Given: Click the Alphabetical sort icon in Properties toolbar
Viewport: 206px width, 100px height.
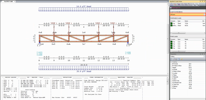Looking at the screenshot, I should [175, 59].
